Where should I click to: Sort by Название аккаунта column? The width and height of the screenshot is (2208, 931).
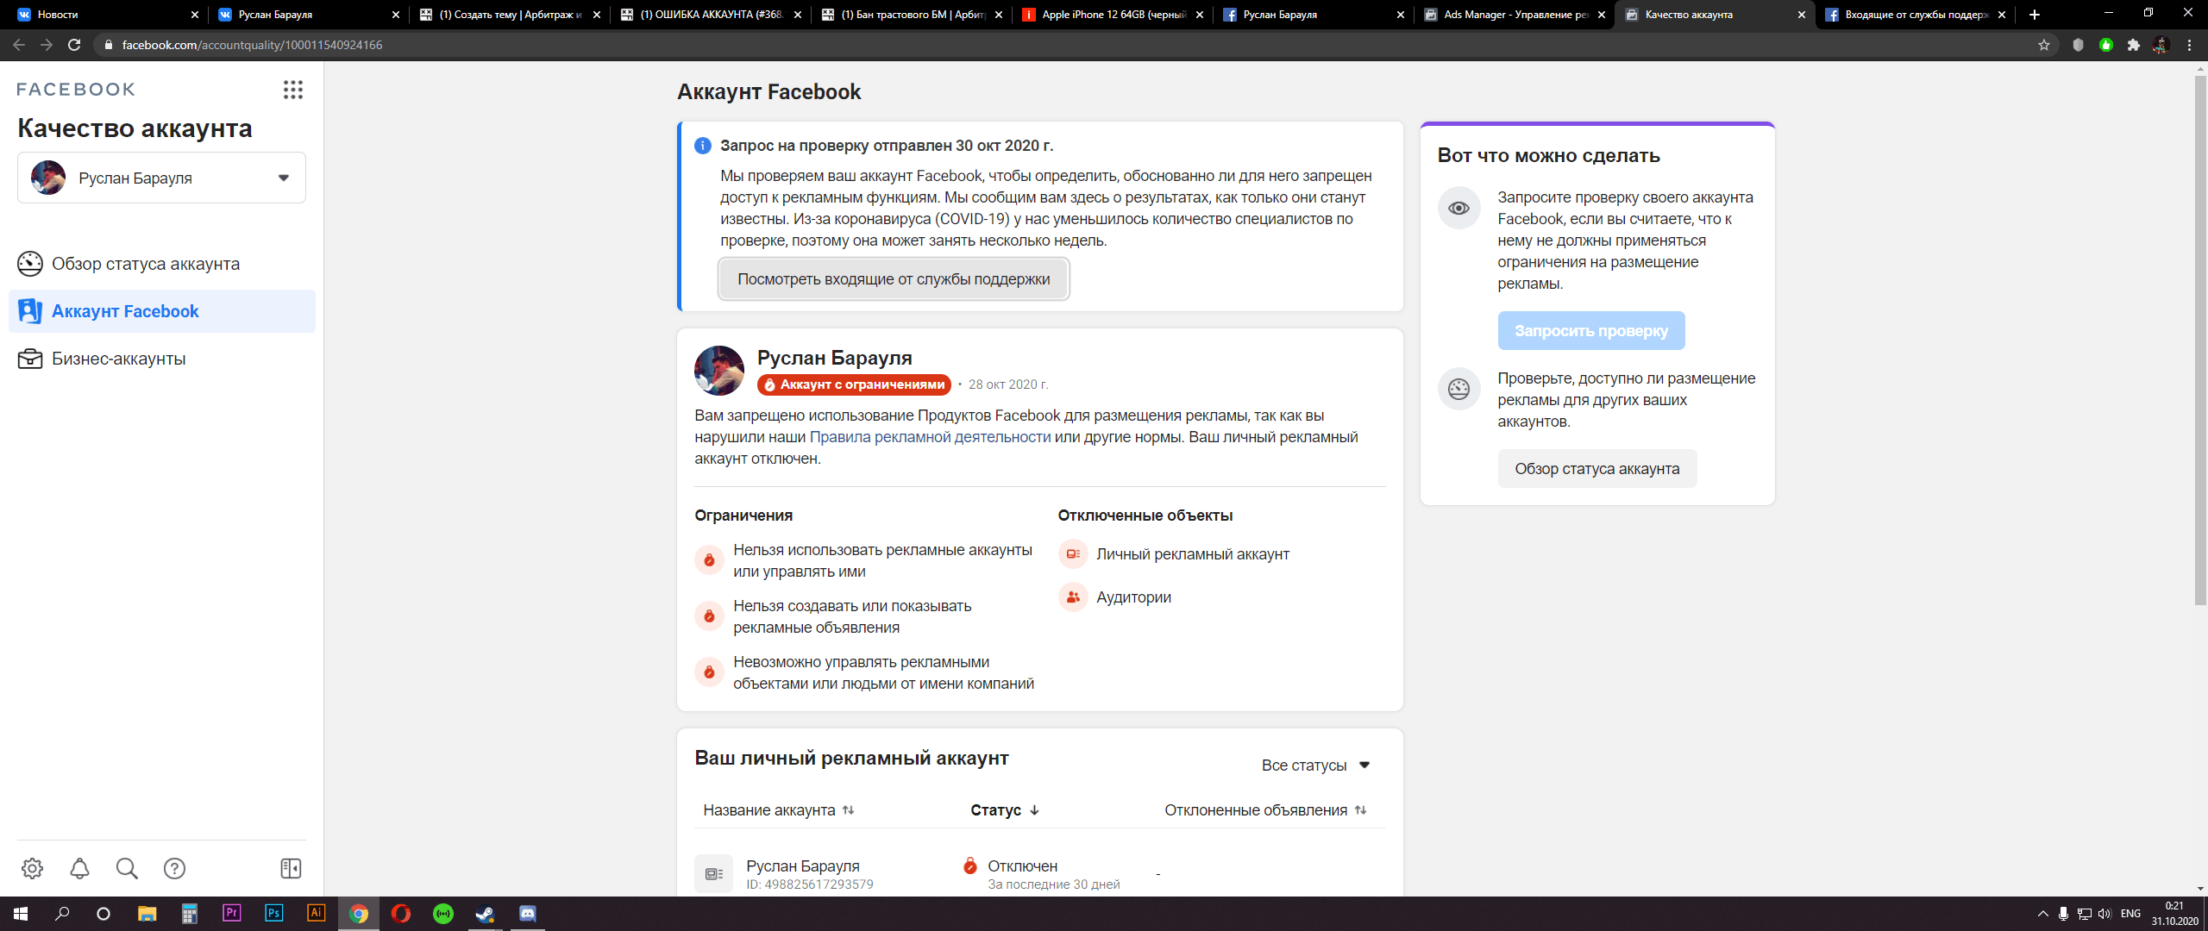(778, 810)
